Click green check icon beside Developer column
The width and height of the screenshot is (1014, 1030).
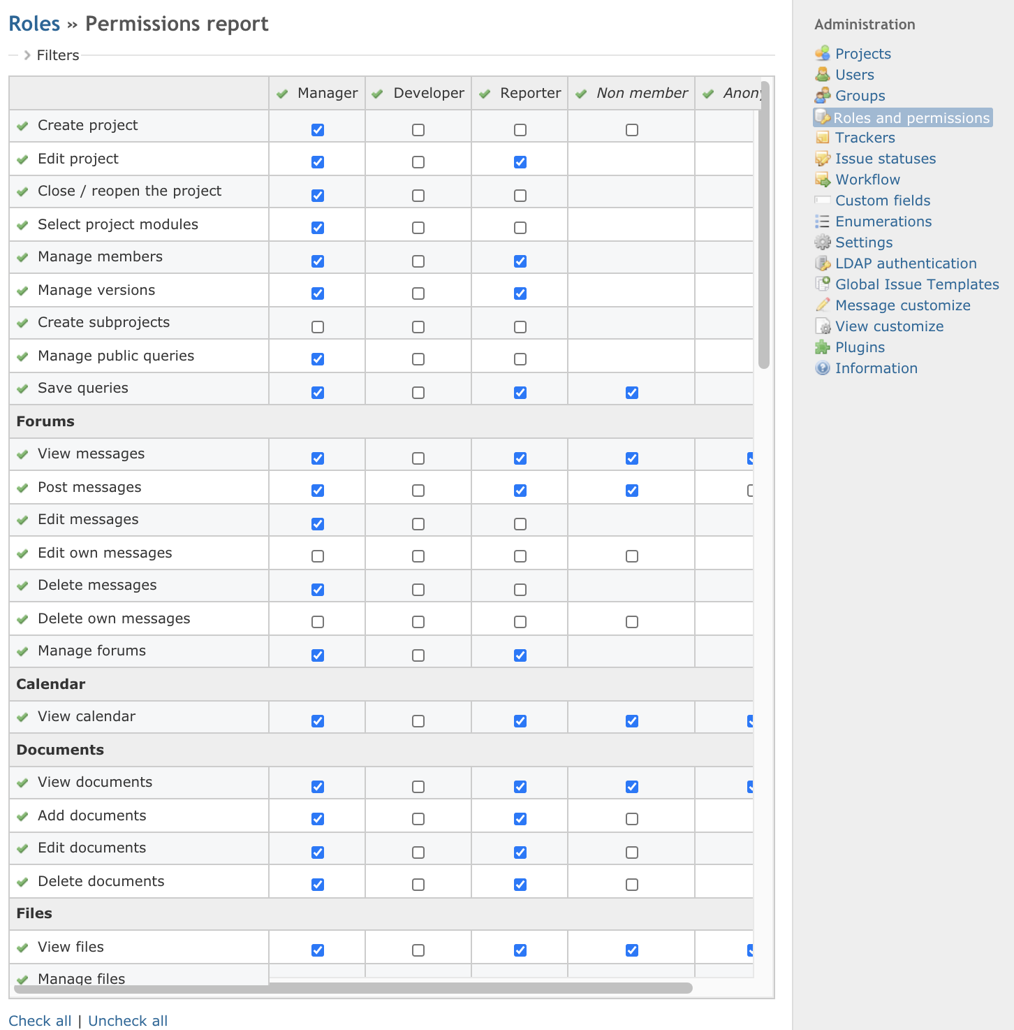377,94
